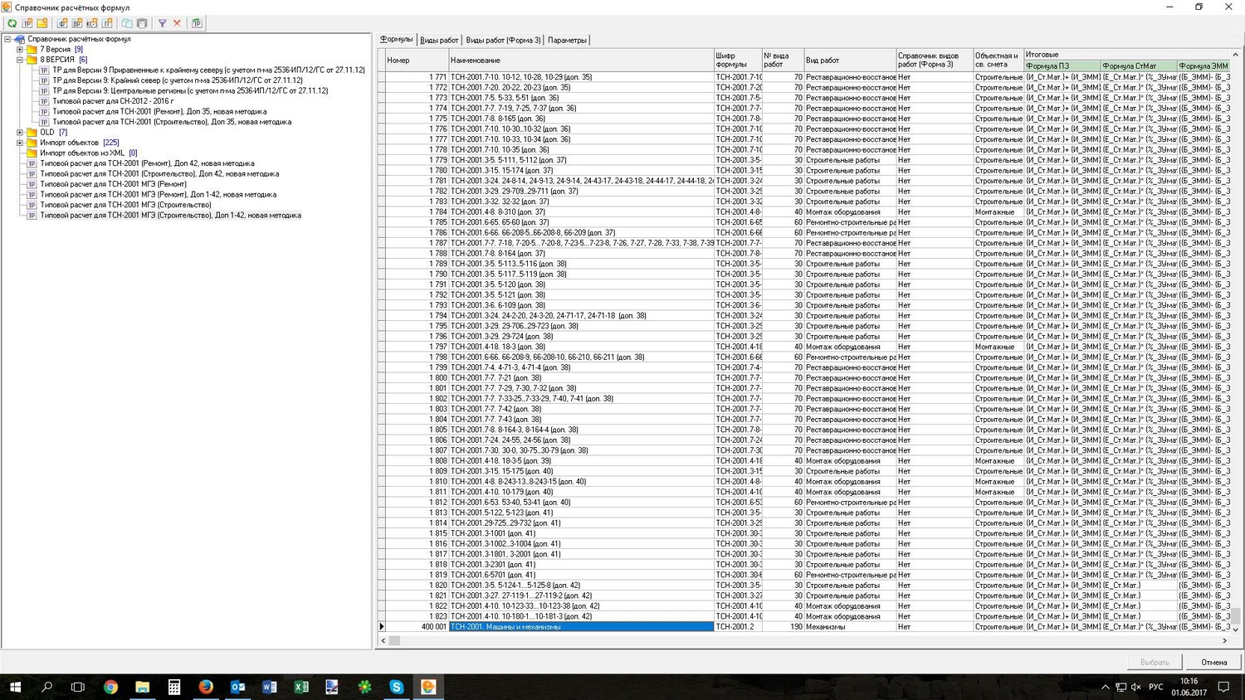Switch to the Виды работ tab

(439, 40)
